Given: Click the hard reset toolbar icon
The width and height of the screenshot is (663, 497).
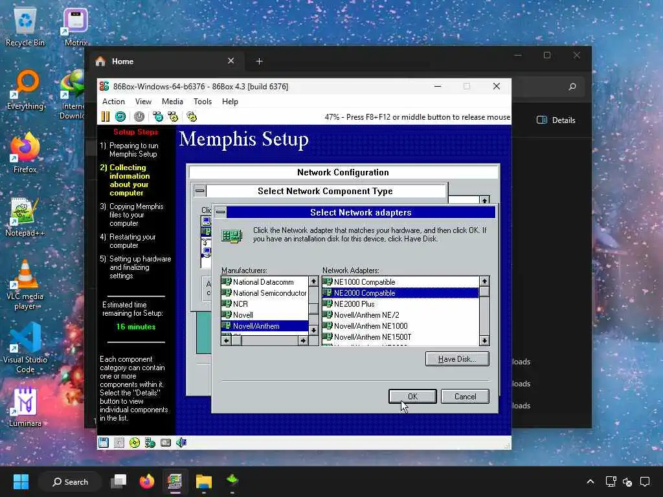Looking at the screenshot, I should point(120,116).
